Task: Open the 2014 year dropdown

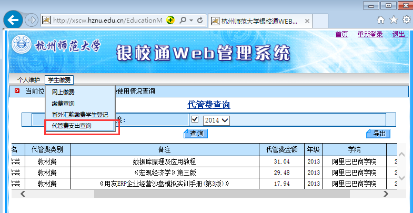Action: (x=217, y=120)
